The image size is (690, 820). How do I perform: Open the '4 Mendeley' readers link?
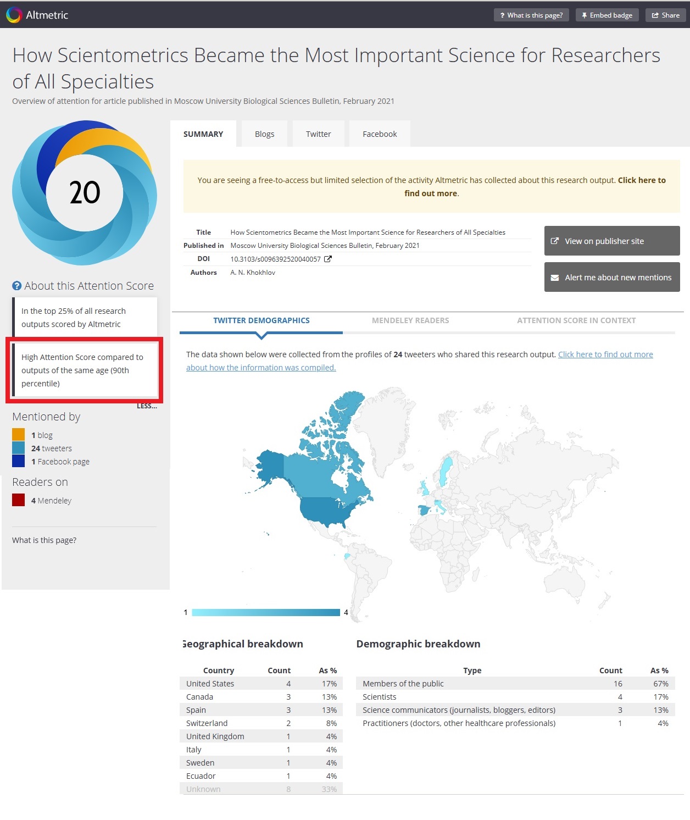coord(51,501)
